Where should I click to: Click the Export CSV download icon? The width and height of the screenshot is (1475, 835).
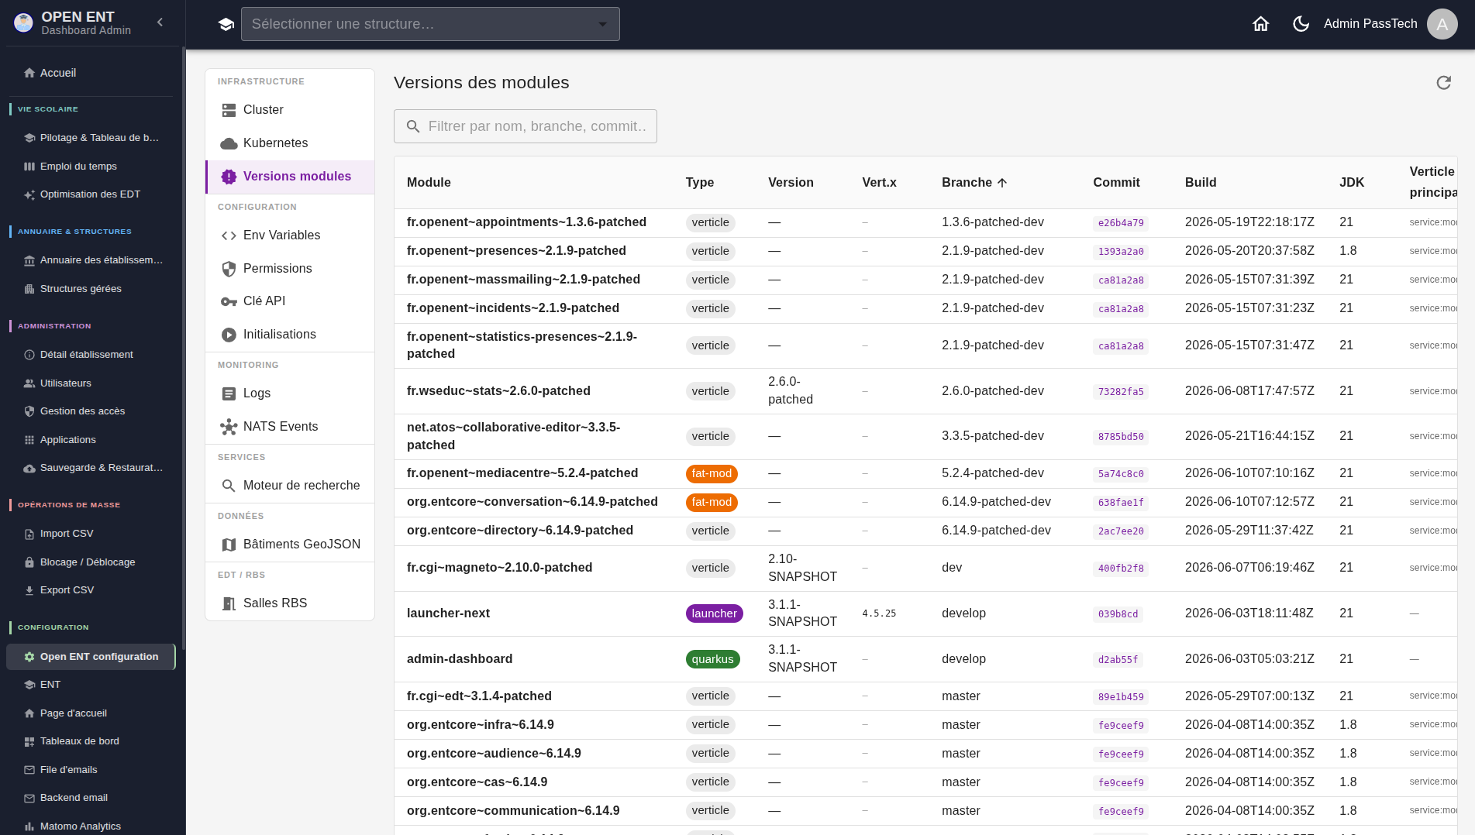coord(29,590)
